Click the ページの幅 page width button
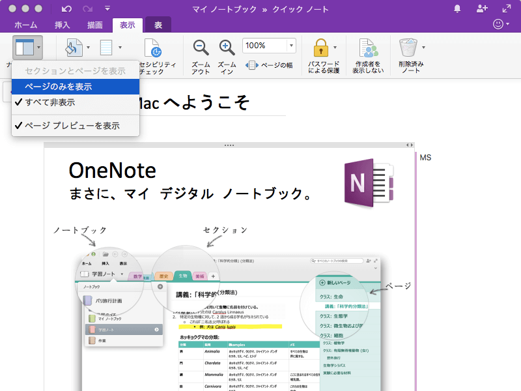Viewport: 521px width, 391px height. pyautogui.click(x=269, y=65)
